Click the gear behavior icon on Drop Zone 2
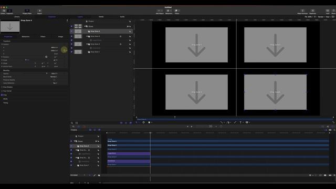Screen dimensions: 336x189 coord(120,44)
